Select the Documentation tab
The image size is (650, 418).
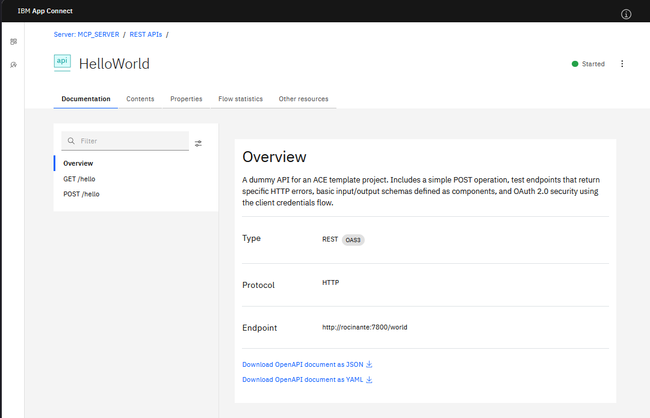(x=86, y=99)
